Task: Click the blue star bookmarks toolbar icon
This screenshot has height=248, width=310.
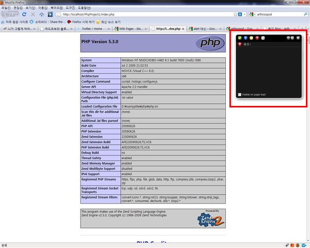Action: click(50, 14)
